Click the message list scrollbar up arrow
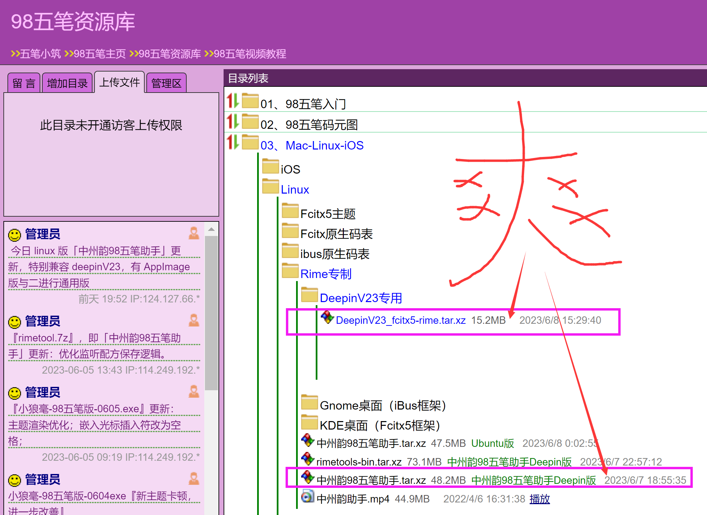The image size is (707, 515). pyautogui.click(x=211, y=230)
